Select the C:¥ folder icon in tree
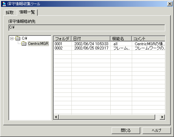174x137 pixels. coord(18,38)
